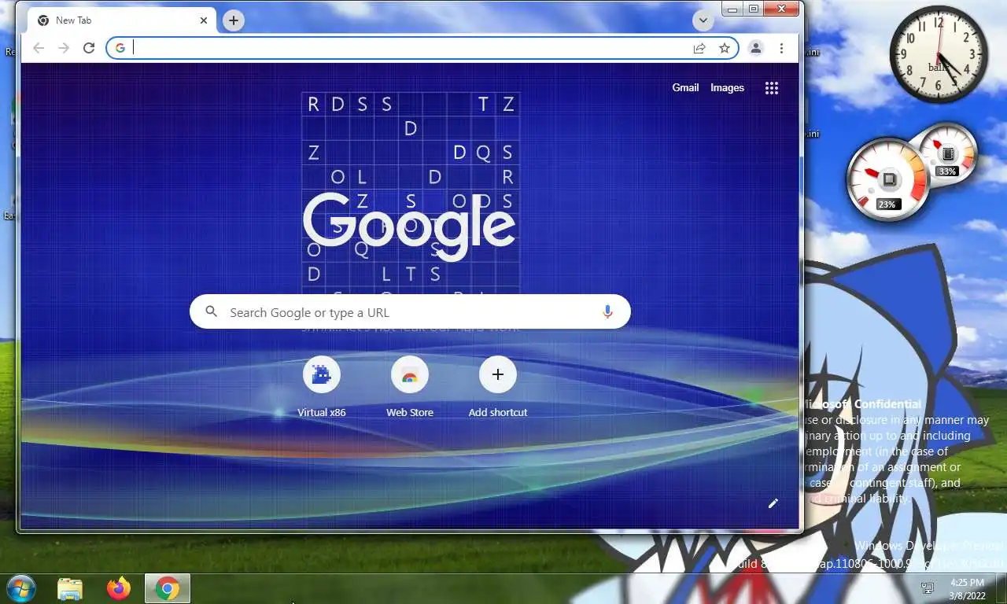Click the customize page pencil icon

(773, 503)
